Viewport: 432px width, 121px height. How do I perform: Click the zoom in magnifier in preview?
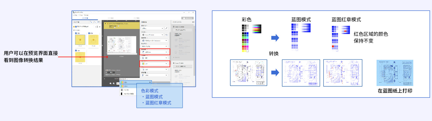point(114,83)
